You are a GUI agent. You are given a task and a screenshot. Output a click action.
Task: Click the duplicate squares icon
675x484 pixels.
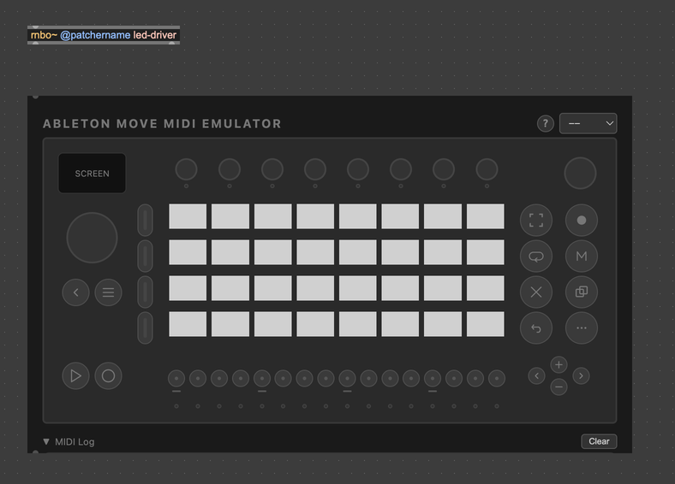pyautogui.click(x=582, y=292)
